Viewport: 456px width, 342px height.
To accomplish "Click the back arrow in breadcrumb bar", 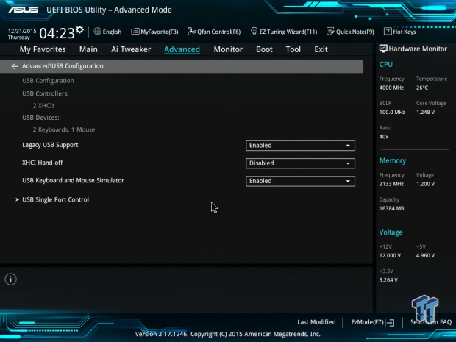I will click(x=14, y=66).
